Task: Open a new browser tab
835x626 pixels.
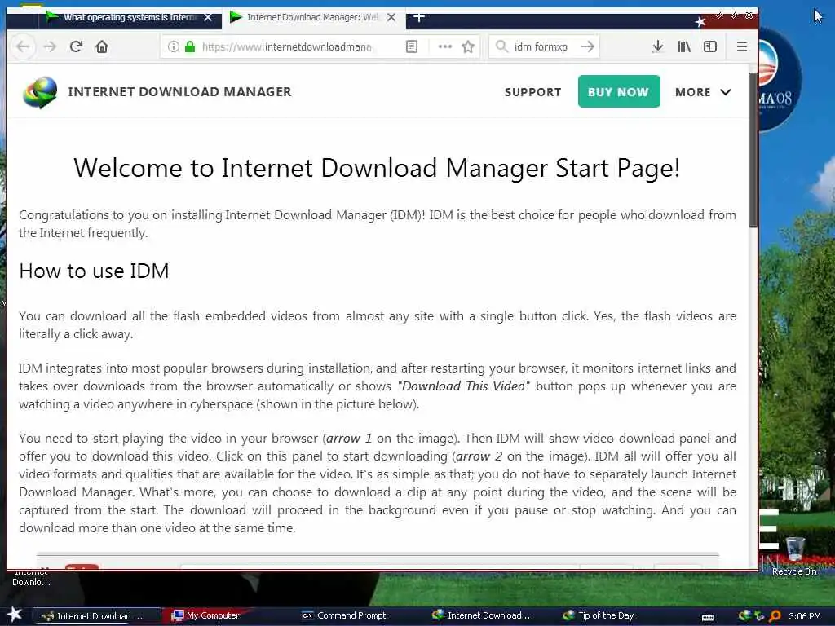Action: point(418,17)
